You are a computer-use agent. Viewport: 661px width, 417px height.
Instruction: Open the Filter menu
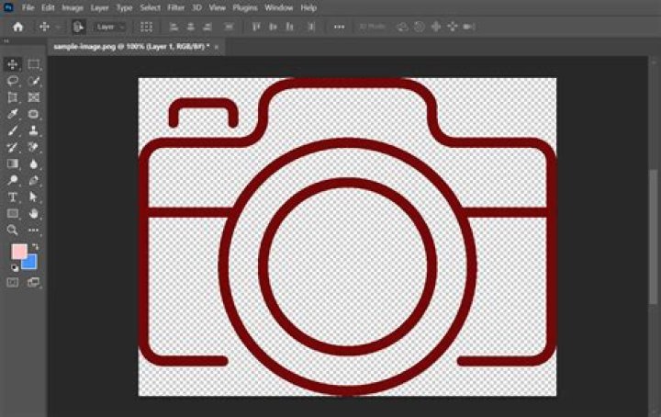pos(175,7)
